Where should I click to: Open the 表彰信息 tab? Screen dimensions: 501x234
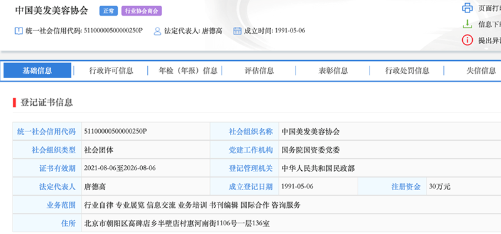click(x=333, y=71)
